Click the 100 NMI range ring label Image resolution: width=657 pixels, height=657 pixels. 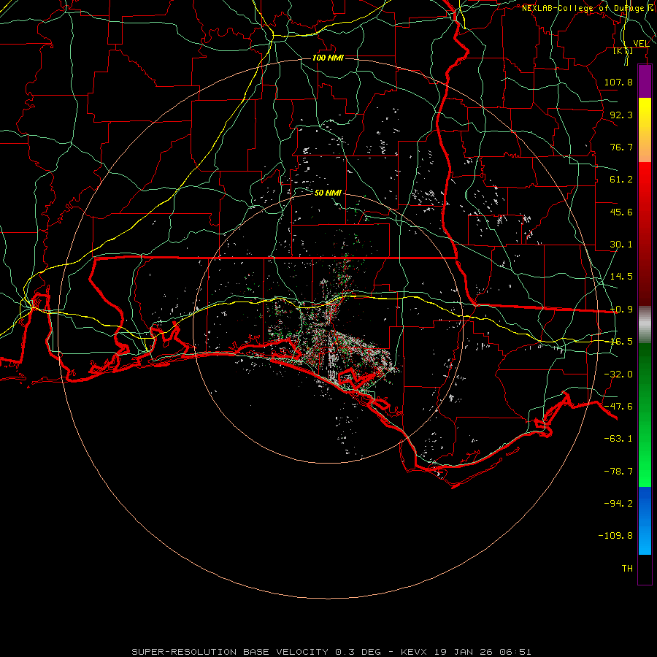point(328,58)
